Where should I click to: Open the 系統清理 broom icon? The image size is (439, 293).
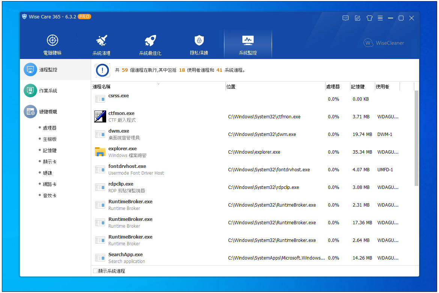[101, 40]
